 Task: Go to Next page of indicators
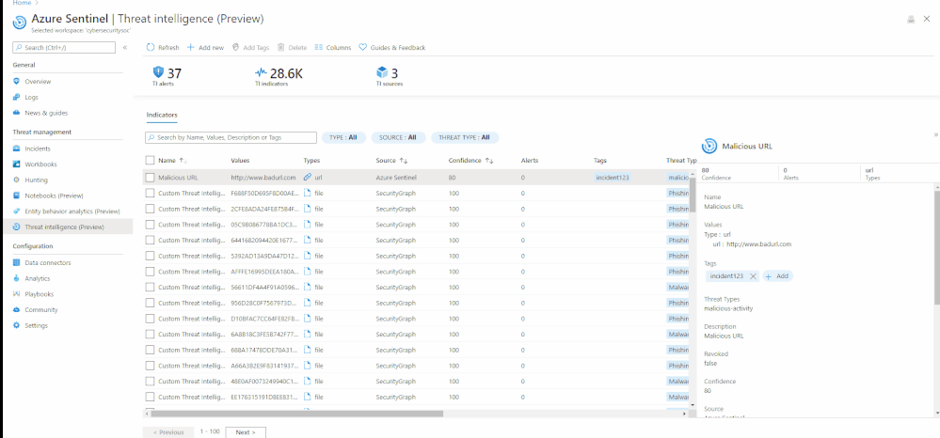click(x=246, y=432)
